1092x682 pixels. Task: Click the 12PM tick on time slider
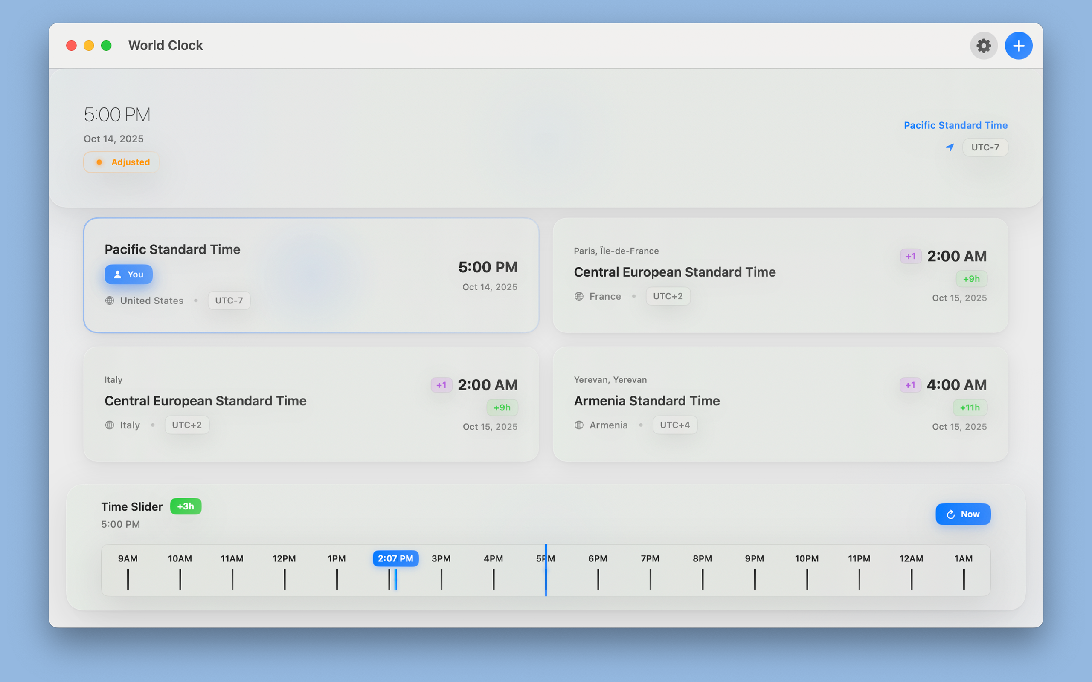tap(284, 579)
